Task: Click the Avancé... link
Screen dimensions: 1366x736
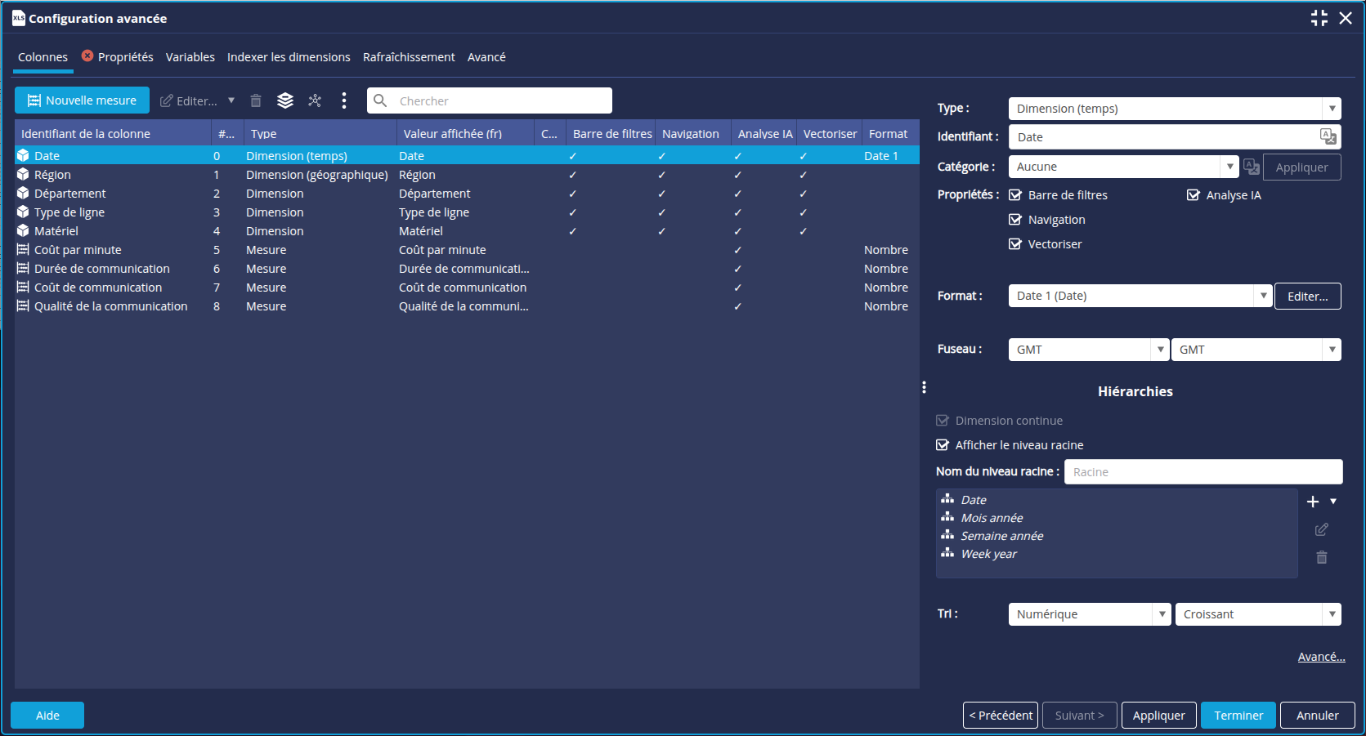Action: (x=1321, y=657)
